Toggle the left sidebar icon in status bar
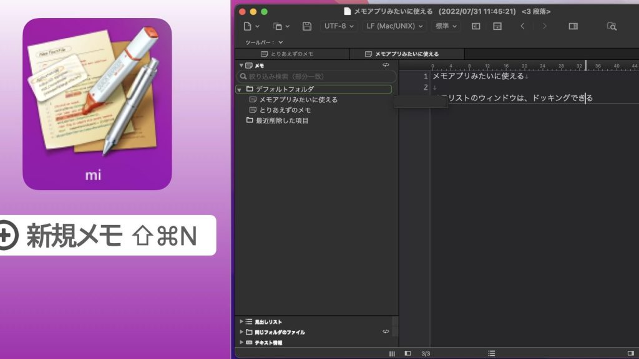The image size is (639, 359). tap(407, 353)
